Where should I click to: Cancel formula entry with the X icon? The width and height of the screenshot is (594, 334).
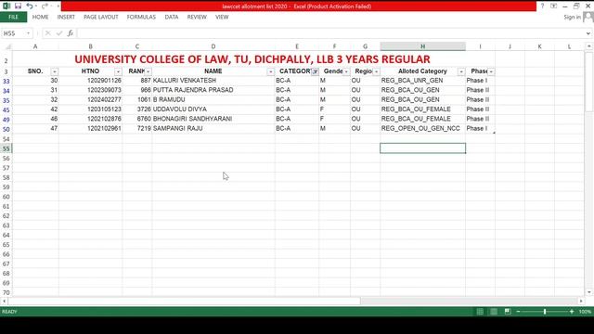(47, 33)
